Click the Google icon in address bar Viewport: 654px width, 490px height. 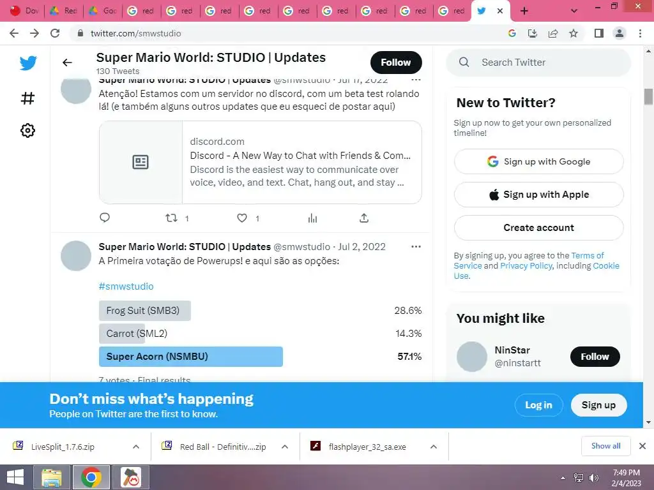[x=512, y=33]
